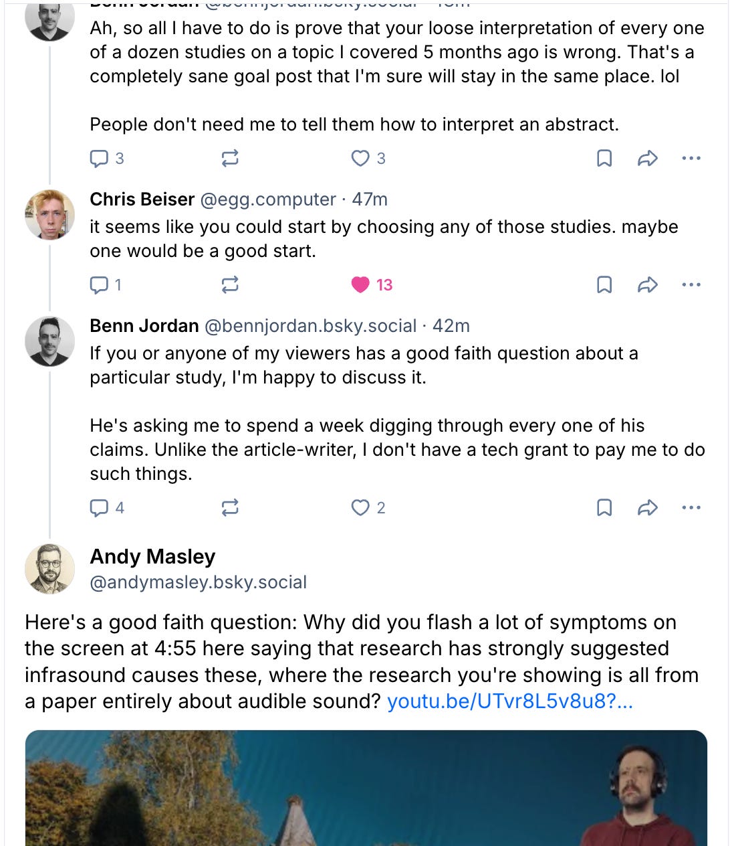
Task: Open the youtu.be video link
Action: click(x=509, y=701)
